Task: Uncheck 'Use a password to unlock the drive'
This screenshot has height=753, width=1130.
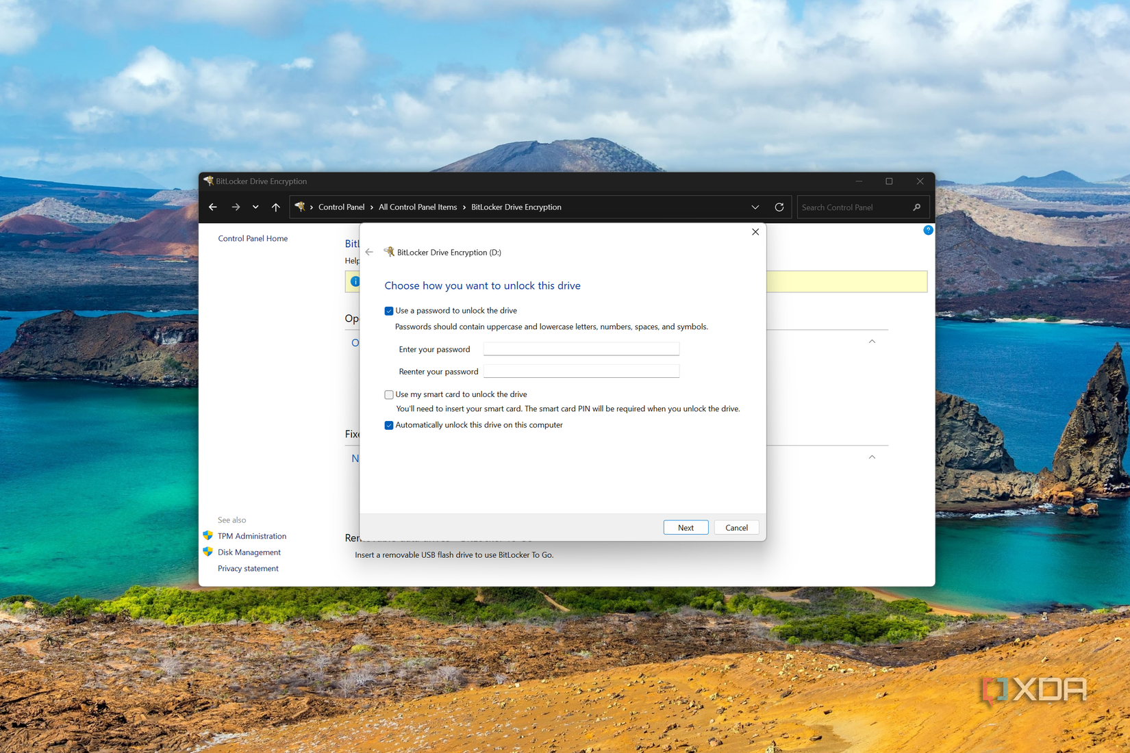Action: (x=389, y=310)
